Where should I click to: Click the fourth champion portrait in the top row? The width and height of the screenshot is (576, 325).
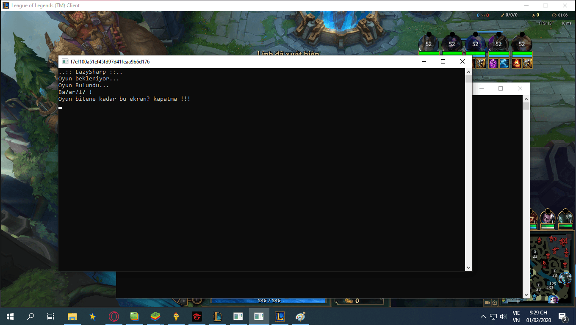tap(498, 43)
